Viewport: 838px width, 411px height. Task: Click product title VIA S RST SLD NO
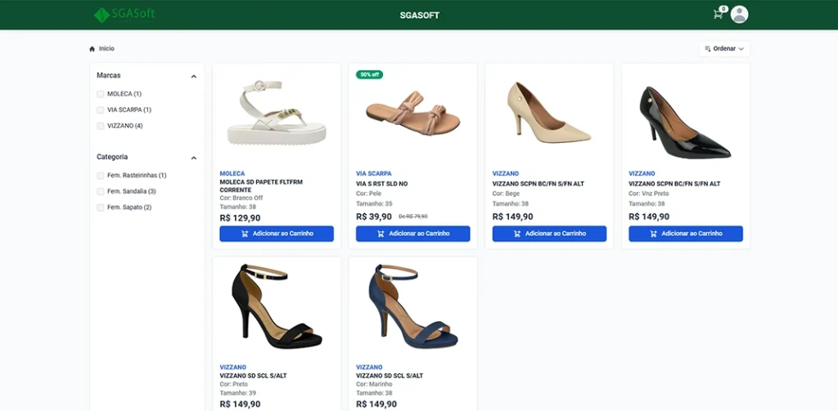[381, 184]
